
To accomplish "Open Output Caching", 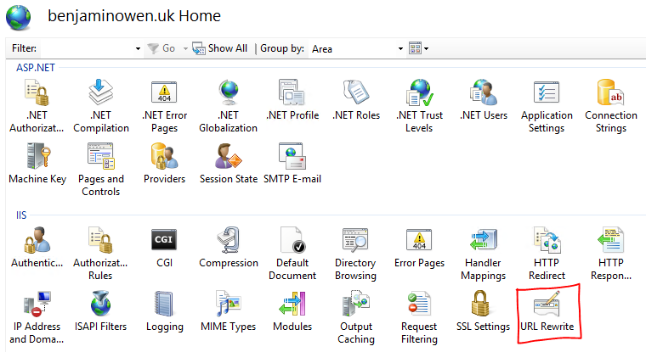I will [356, 317].
